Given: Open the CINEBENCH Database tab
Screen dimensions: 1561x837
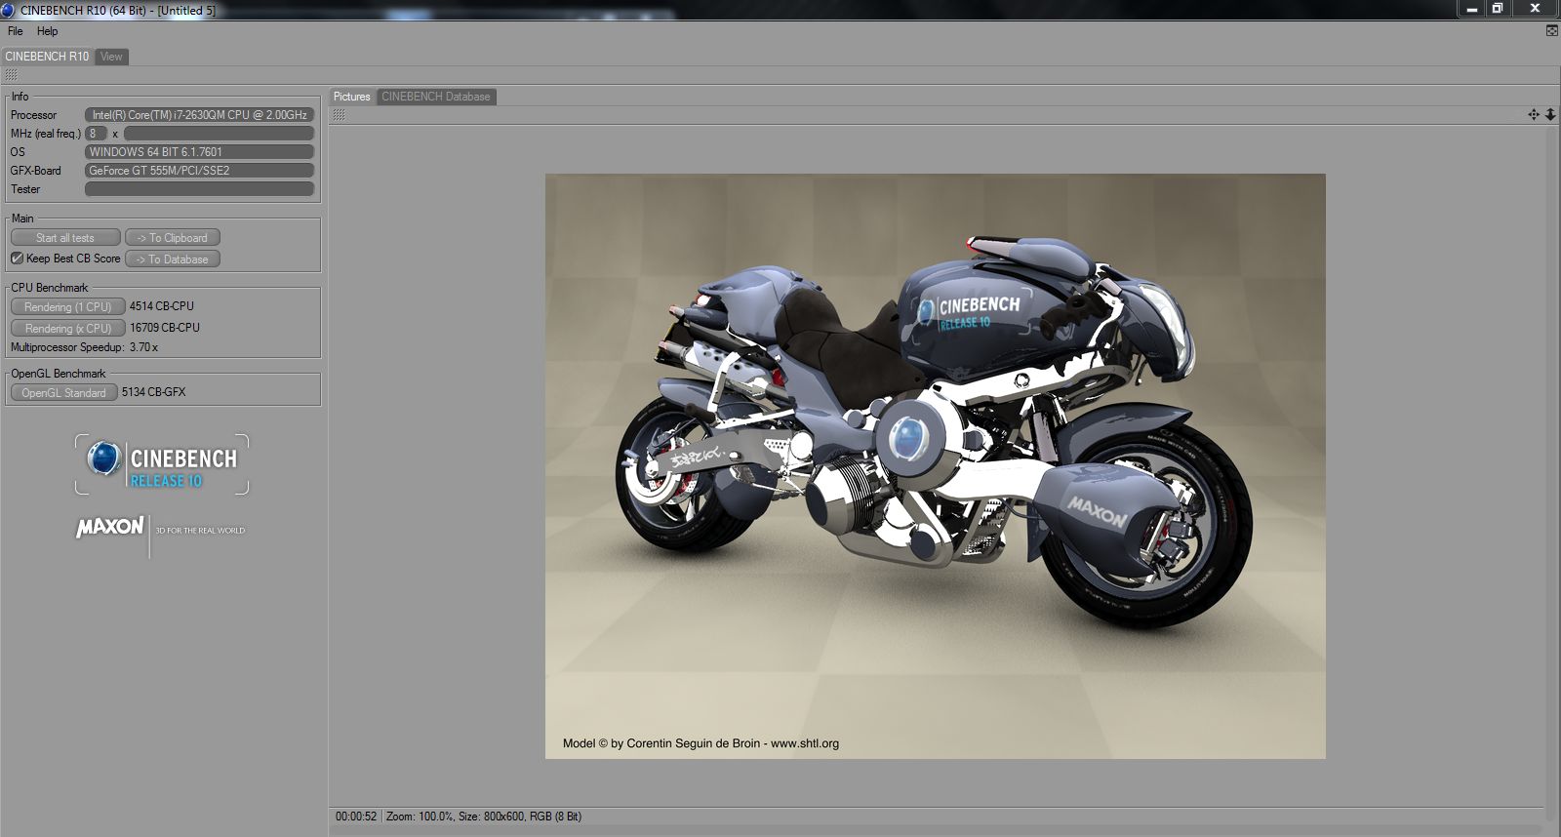Looking at the screenshot, I should [x=436, y=97].
